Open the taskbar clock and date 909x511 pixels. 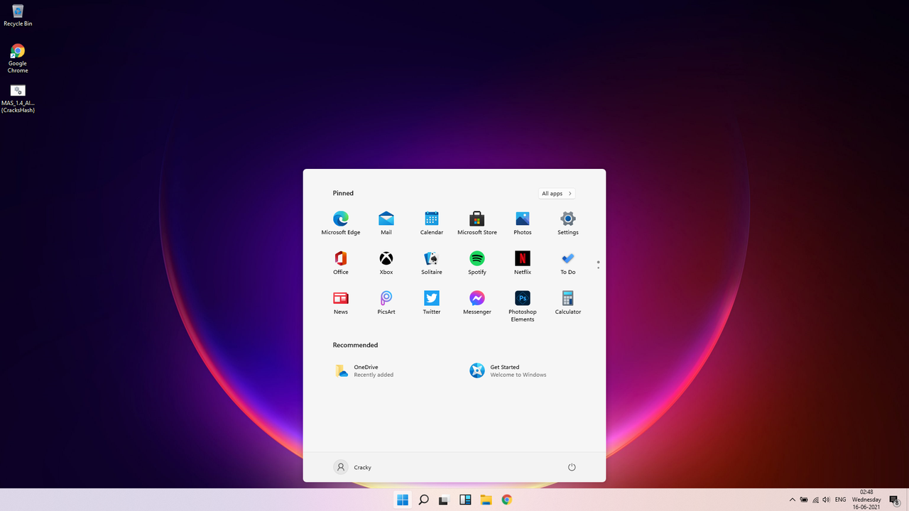coord(866,500)
